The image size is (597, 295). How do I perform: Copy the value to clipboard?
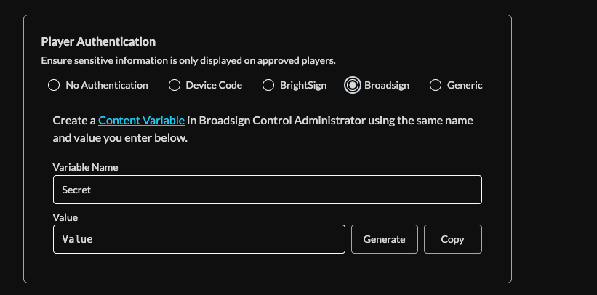tap(453, 239)
